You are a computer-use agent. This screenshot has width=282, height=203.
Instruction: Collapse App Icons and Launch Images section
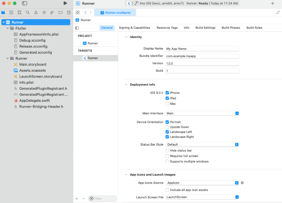pyautogui.click(x=126, y=175)
